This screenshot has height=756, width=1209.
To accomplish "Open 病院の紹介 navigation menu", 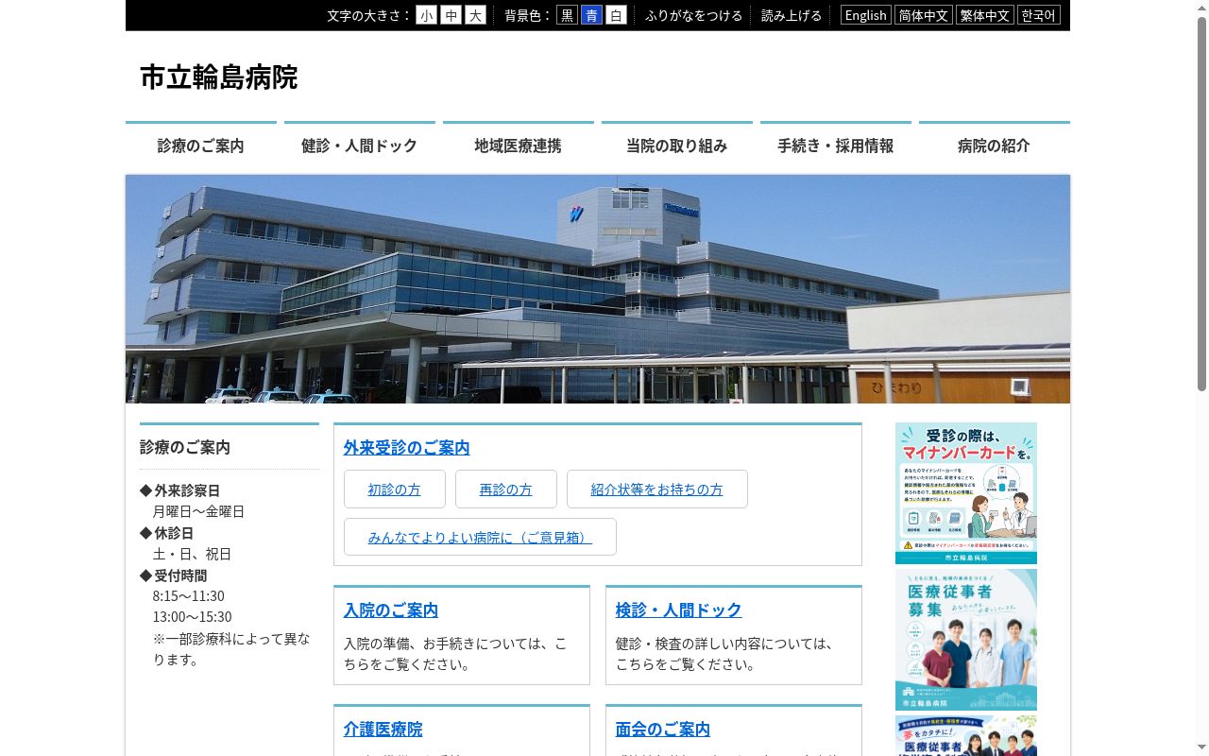I will 995,146.
